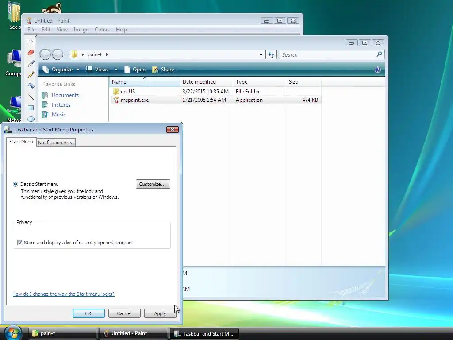Open the Help menu in Paint
This screenshot has height=340, width=453.
121,30
